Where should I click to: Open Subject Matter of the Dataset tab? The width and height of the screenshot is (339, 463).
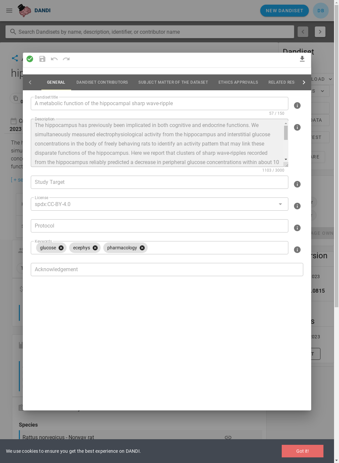tap(173, 82)
